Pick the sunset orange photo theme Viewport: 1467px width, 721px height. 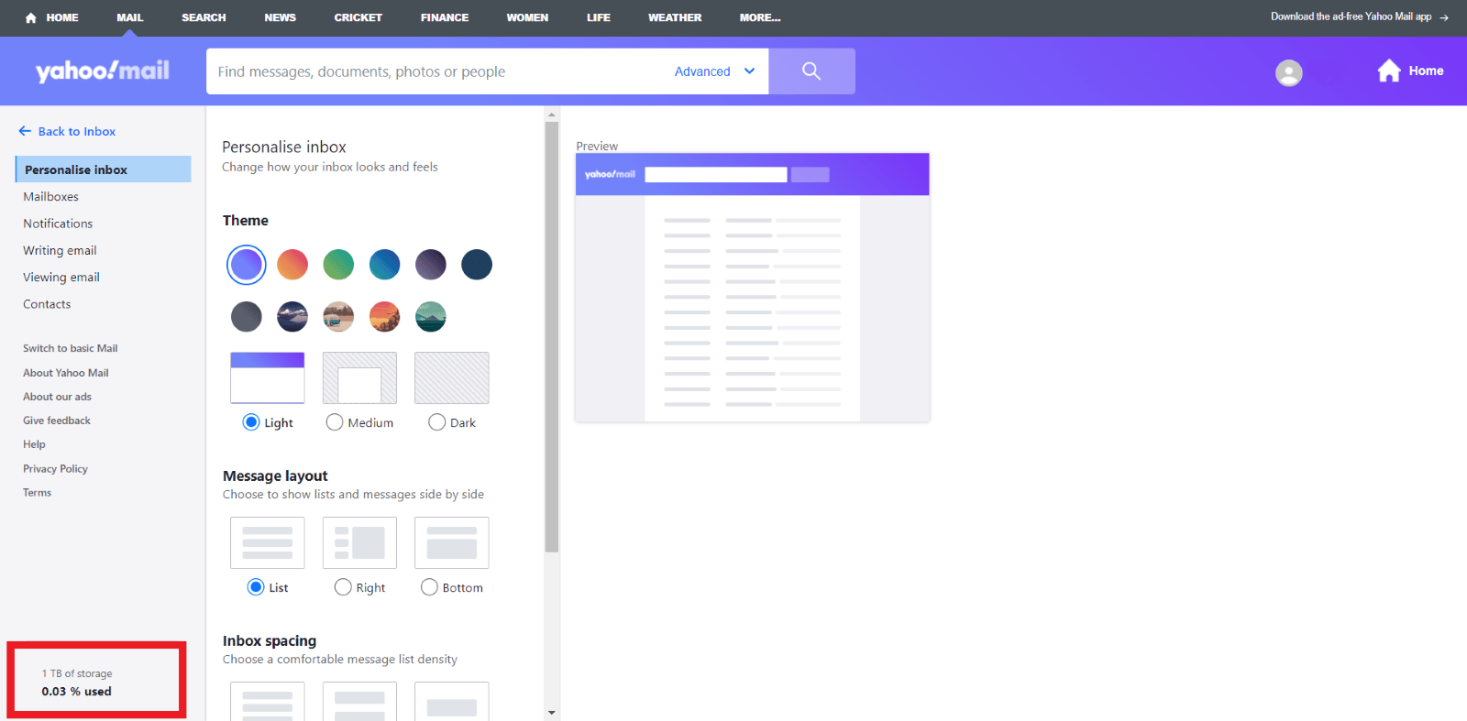coord(385,317)
